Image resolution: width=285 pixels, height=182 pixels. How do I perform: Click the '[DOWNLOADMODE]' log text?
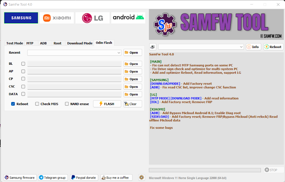tap(165, 83)
